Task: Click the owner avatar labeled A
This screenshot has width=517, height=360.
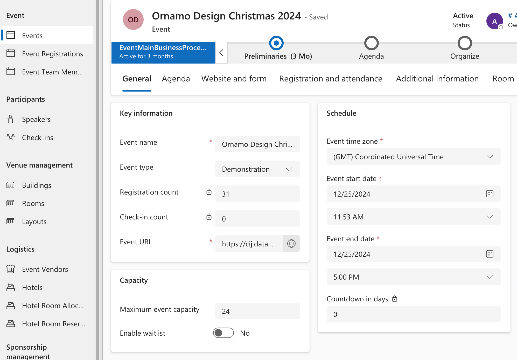Action: click(494, 21)
